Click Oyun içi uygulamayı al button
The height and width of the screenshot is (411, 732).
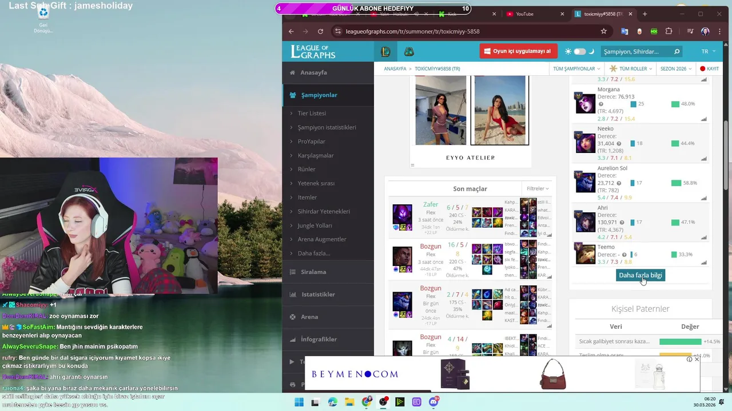coord(518,51)
